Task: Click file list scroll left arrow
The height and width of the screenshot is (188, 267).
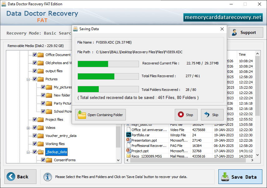Action: (127, 160)
